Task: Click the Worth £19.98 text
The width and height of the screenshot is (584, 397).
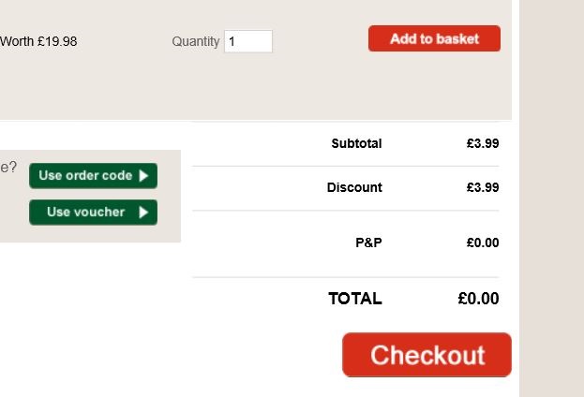Action: coord(39,40)
